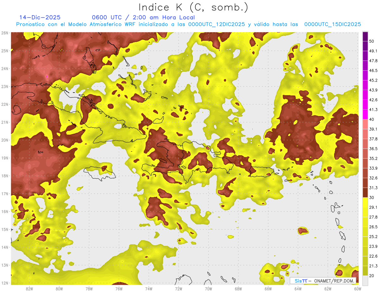Screen dimensions: 380x293
Task: Click the longitude axis label "74W"
Action: tap(149, 289)
